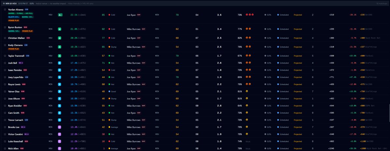Click the star icon beside Ryan Kreidler
390x151 pixels.
pos(5,105)
